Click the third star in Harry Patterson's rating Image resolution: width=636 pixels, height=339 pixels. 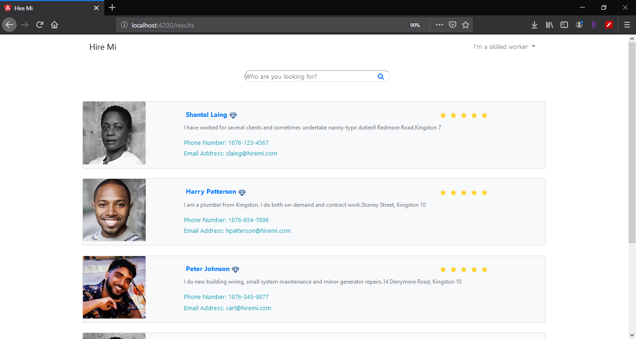coord(464,192)
